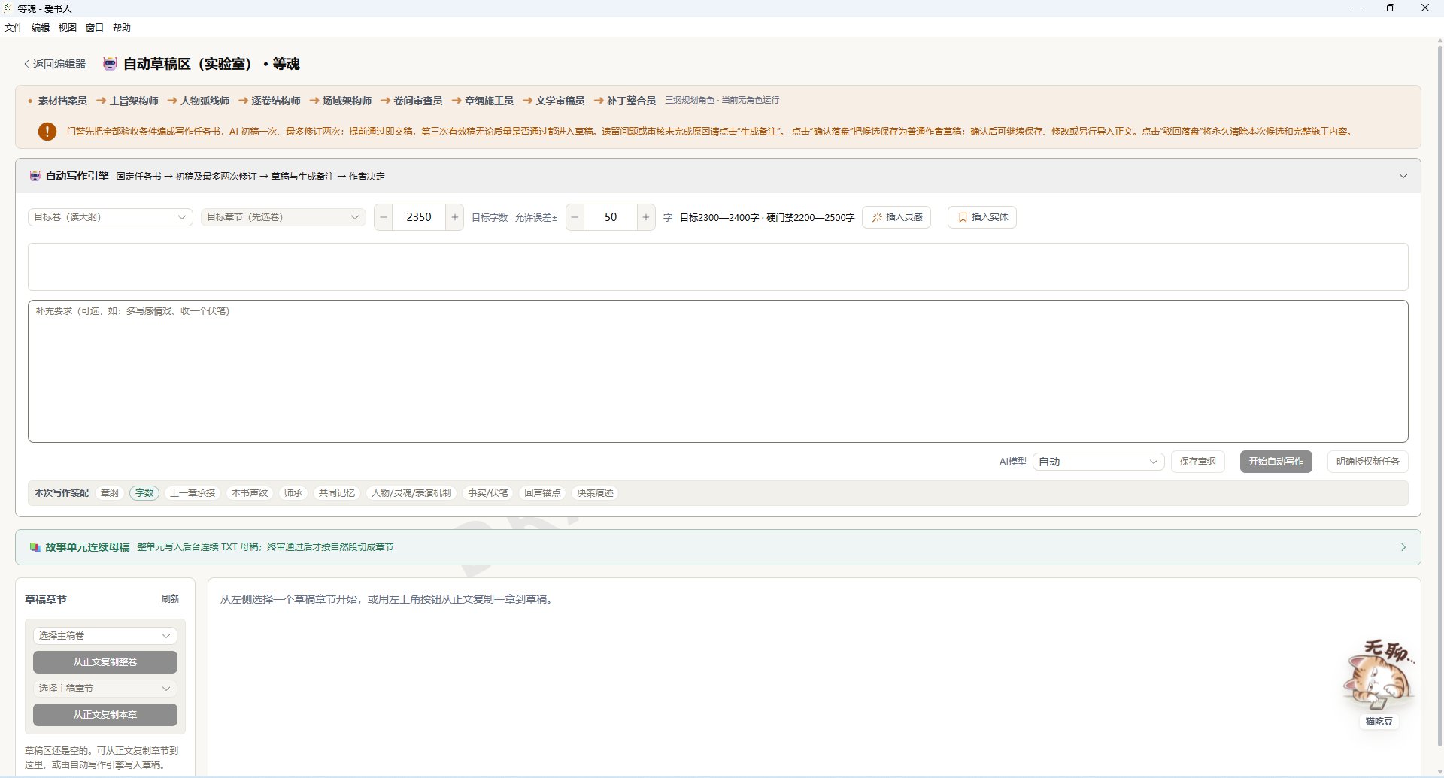Click the 补充要求 text area

[717, 371]
